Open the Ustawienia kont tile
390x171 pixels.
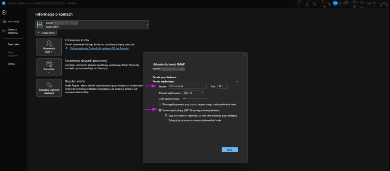(x=50, y=47)
